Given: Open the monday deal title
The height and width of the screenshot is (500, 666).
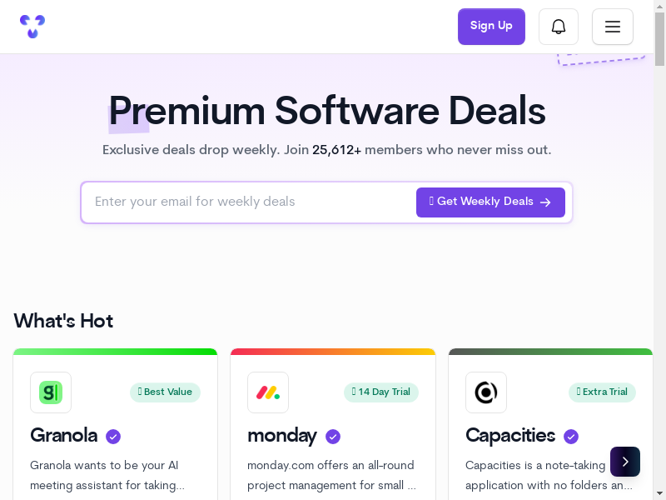Looking at the screenshot, I should click(282, 436).
